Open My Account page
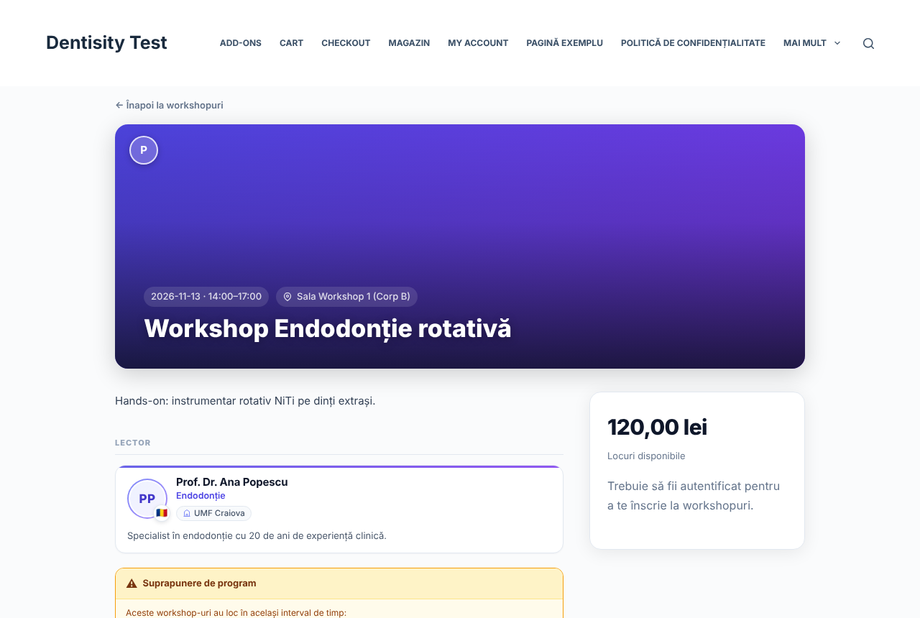 (x=478, y=43)
